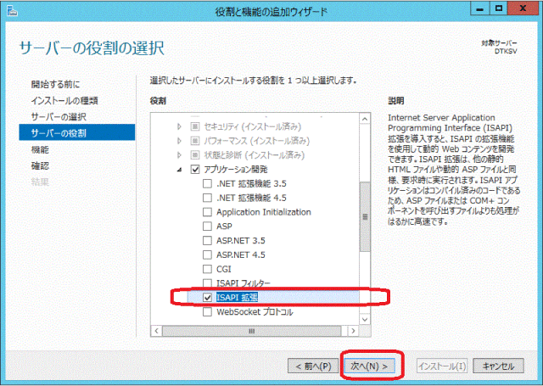The width and height of the screenshot is (543, 386).
Task: Go to the 開始する前に step
Action: 55,84
